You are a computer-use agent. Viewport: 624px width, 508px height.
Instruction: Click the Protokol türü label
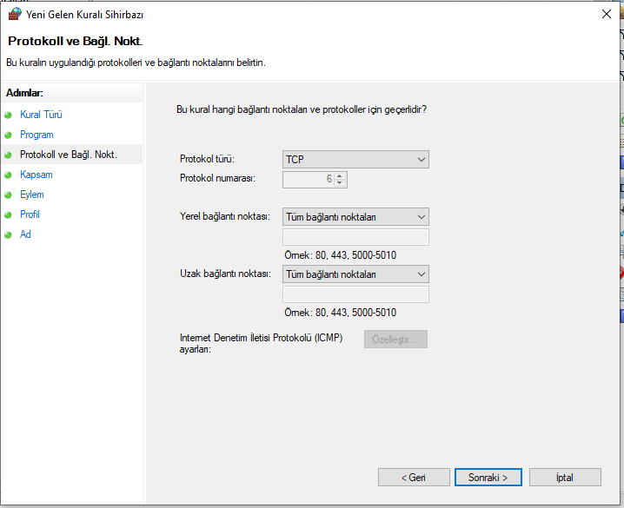(207, 159)
